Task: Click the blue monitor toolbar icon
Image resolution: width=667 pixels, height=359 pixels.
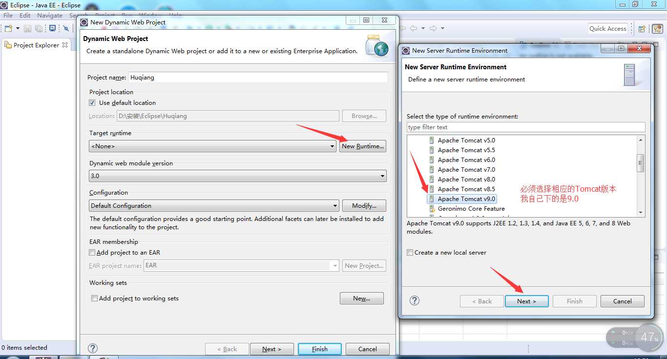Action: click(x=53, y=28)
